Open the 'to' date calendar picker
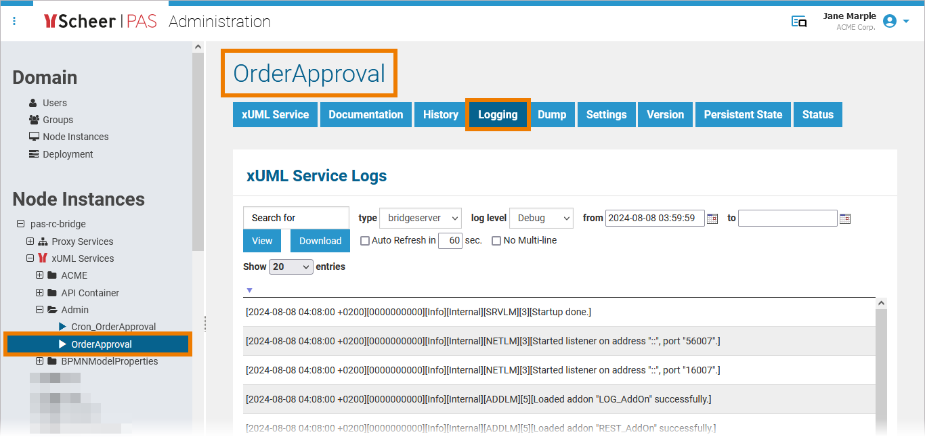 844,218
